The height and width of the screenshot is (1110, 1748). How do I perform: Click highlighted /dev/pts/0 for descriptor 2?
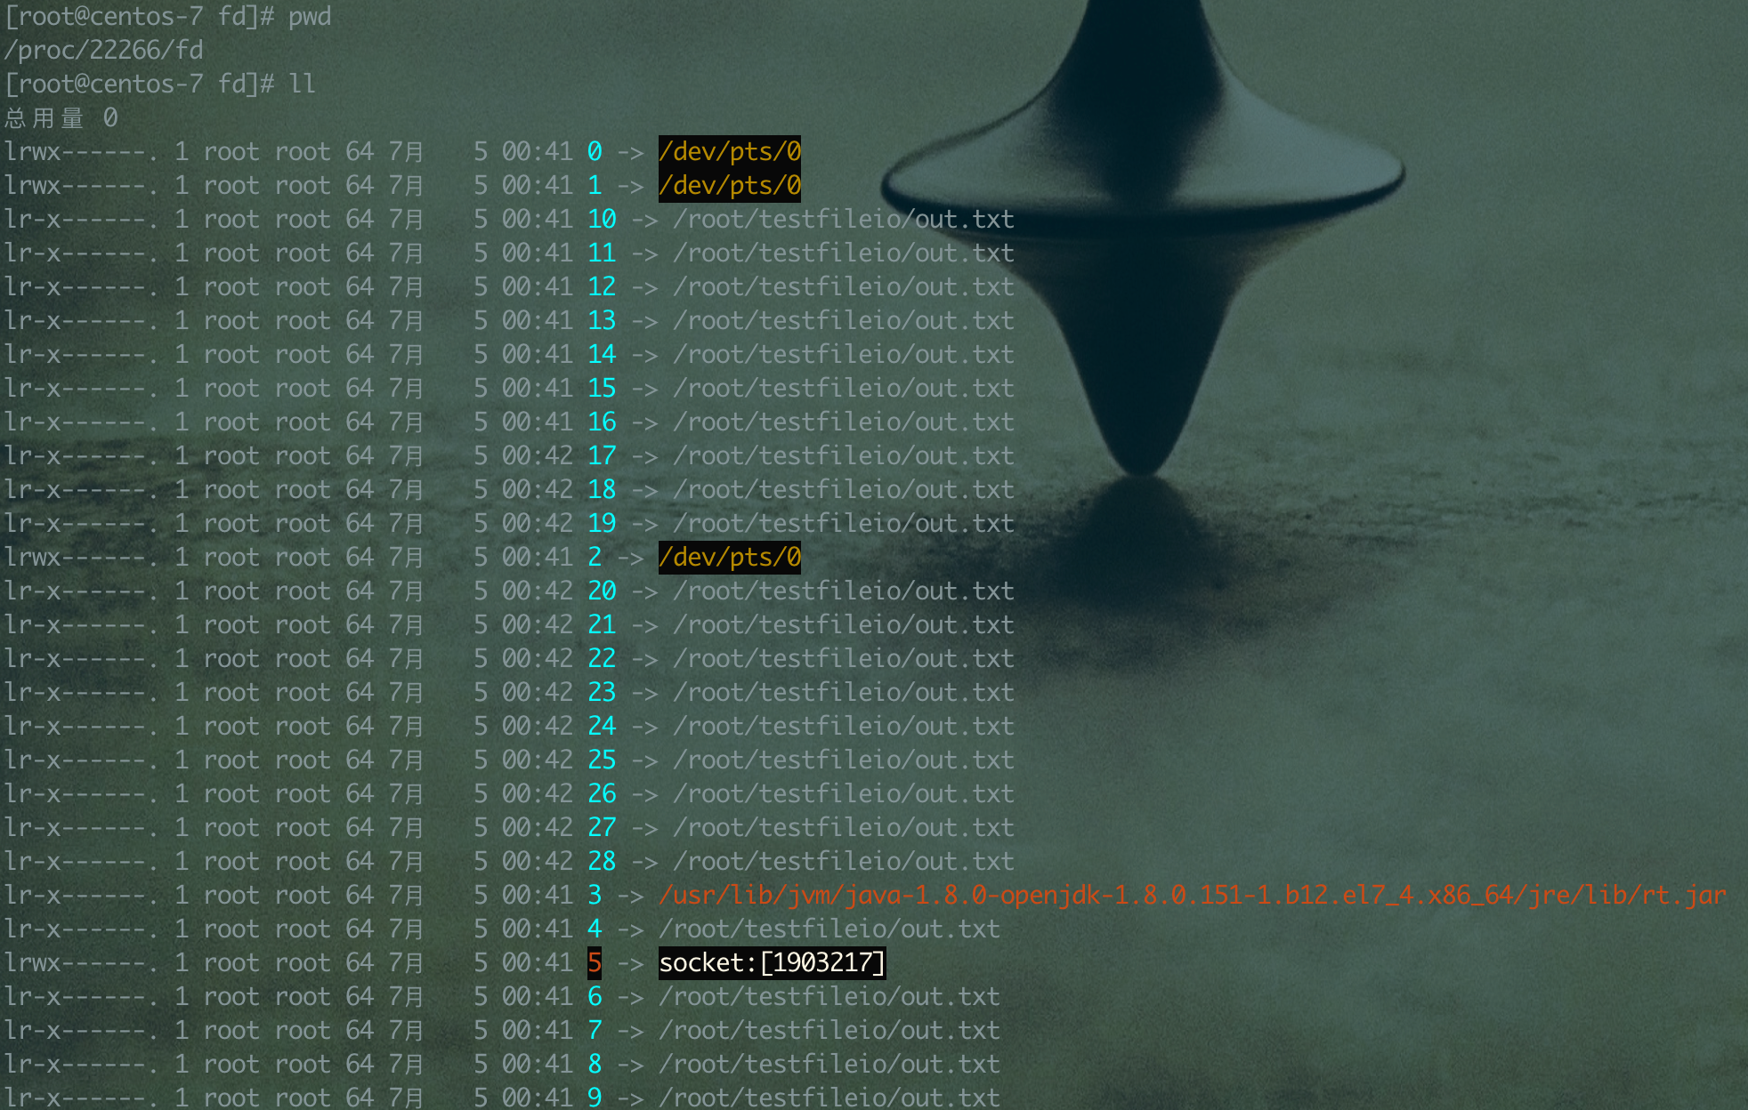coord(729,557)
